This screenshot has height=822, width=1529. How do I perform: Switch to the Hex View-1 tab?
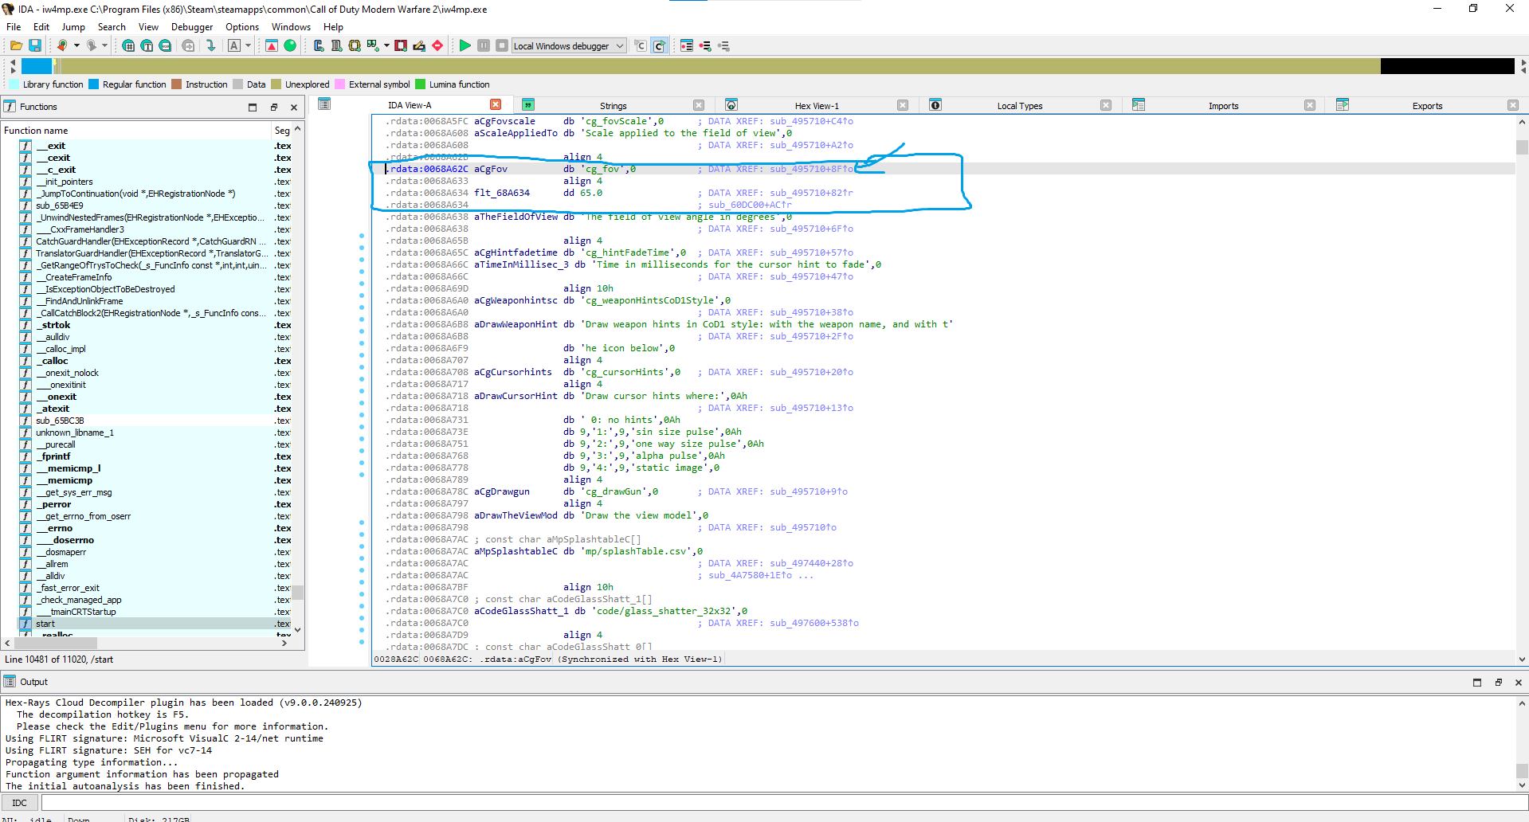pyautogui.click(x=817, y=106)
